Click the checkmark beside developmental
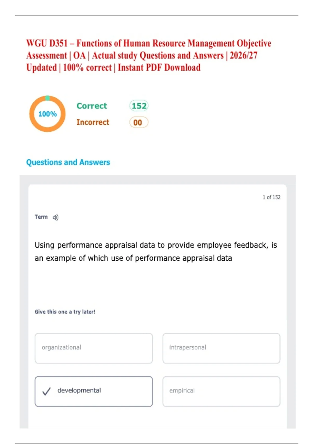313x444 pixels. pos(46,391)
